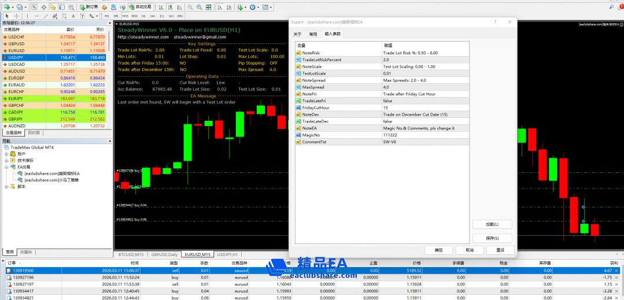The width and height of the screenshot is (624, 300).
Task: Open the new chart dropdown arrow
Action: (13, 7)
